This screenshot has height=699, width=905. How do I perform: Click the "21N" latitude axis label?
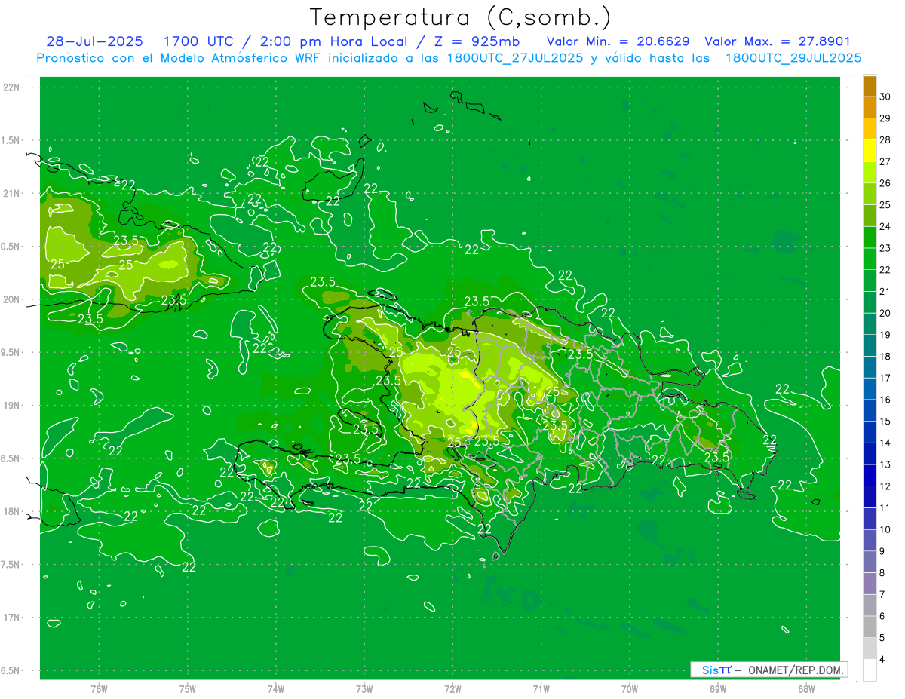[11, 194]
